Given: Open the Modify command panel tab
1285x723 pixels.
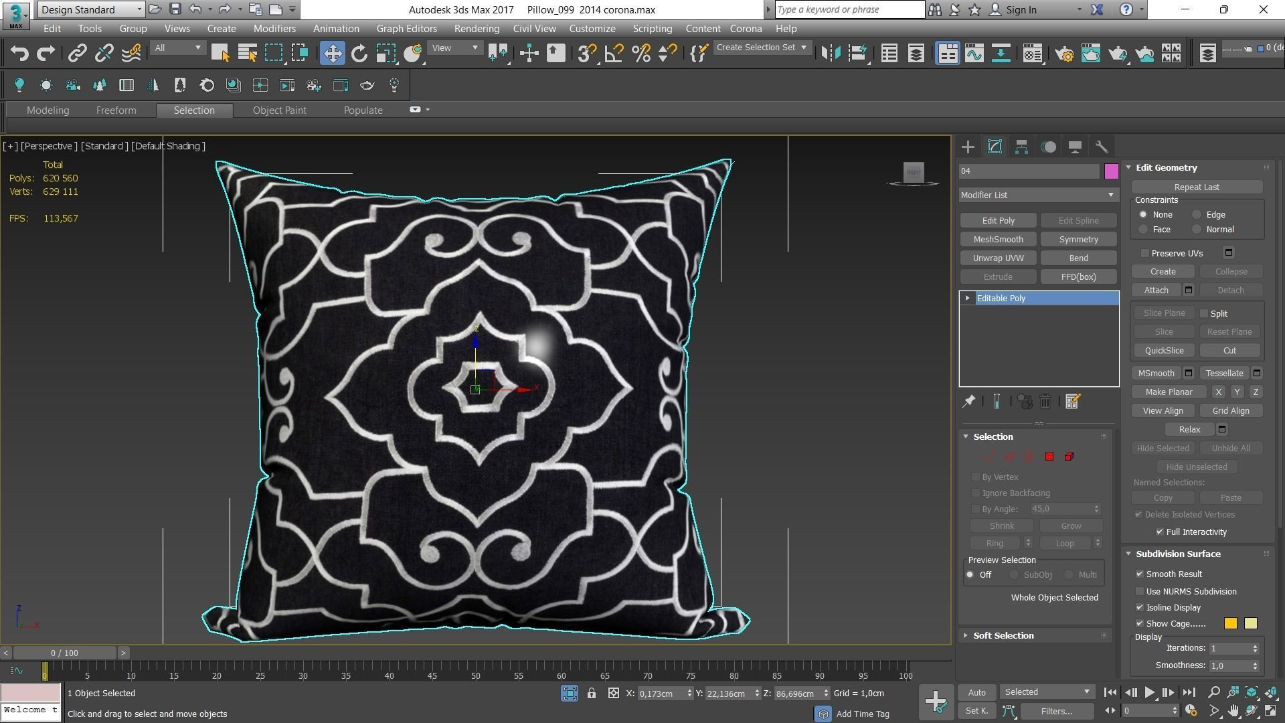Looking at the screenshot, I should tap(995, 147).
